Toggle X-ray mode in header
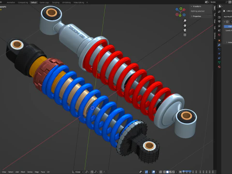Viewport: 232px width, 174px height. click(161, 172)
